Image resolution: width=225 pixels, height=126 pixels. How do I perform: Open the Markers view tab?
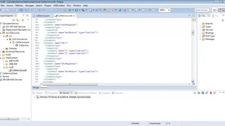38,93
